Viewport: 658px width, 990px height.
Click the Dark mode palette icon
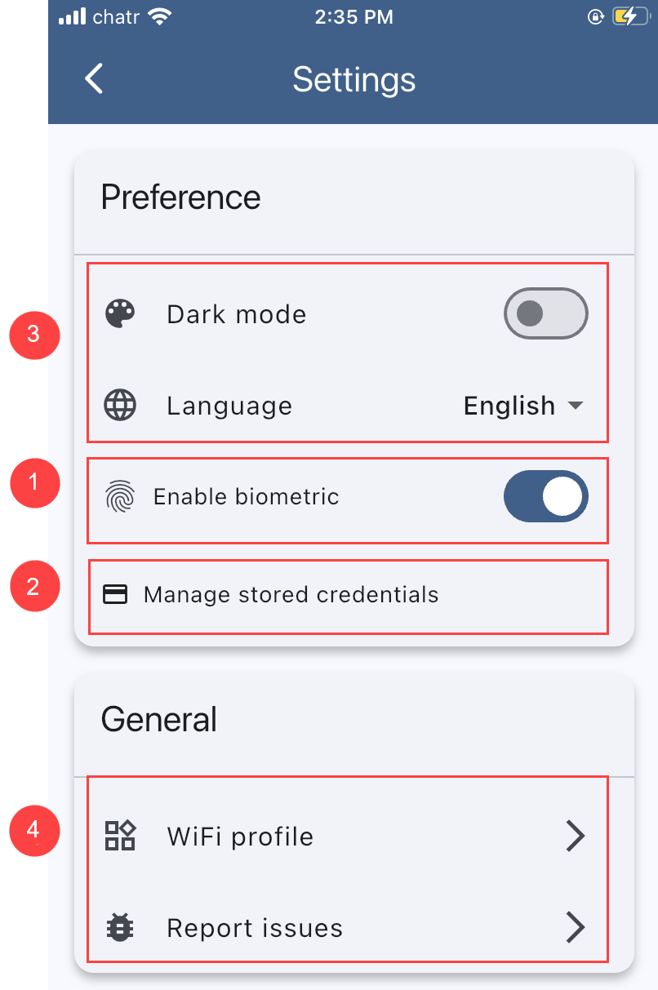[121, 314]
